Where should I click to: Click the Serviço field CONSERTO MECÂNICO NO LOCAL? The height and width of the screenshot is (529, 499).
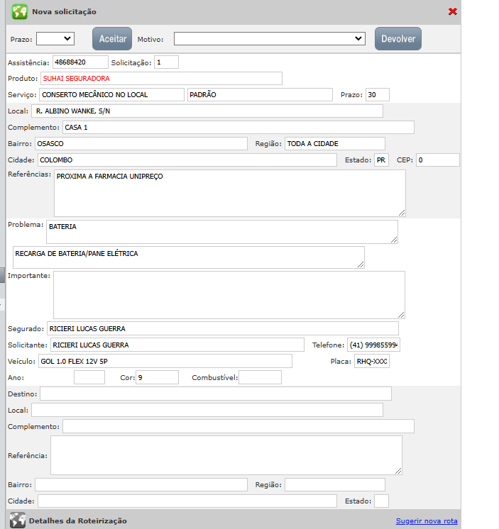(x=111, y=95)
